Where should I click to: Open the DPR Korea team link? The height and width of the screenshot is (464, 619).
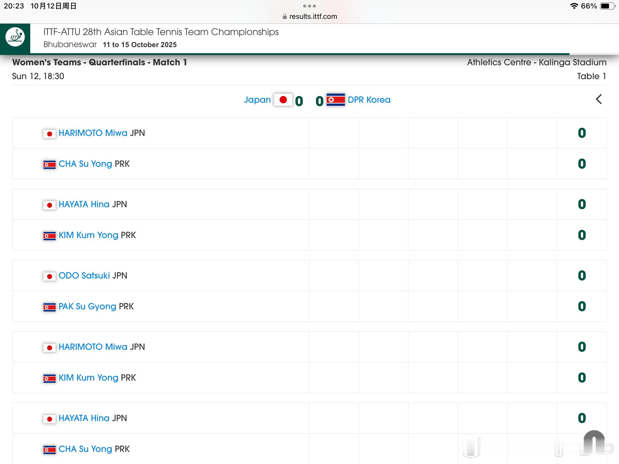point(369,100)
